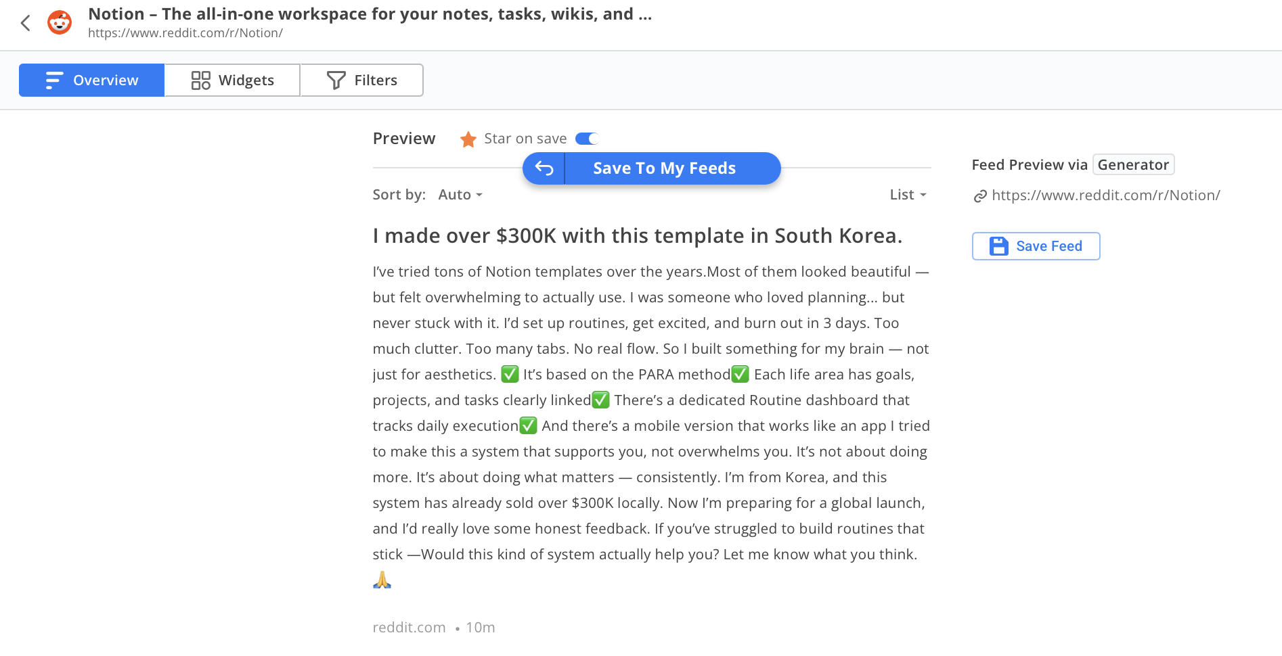The width and height of the screenshot is (1282, 656).
Task: Open the reddit.com/r/Notion feed URL link
Action: [1105, 195]
